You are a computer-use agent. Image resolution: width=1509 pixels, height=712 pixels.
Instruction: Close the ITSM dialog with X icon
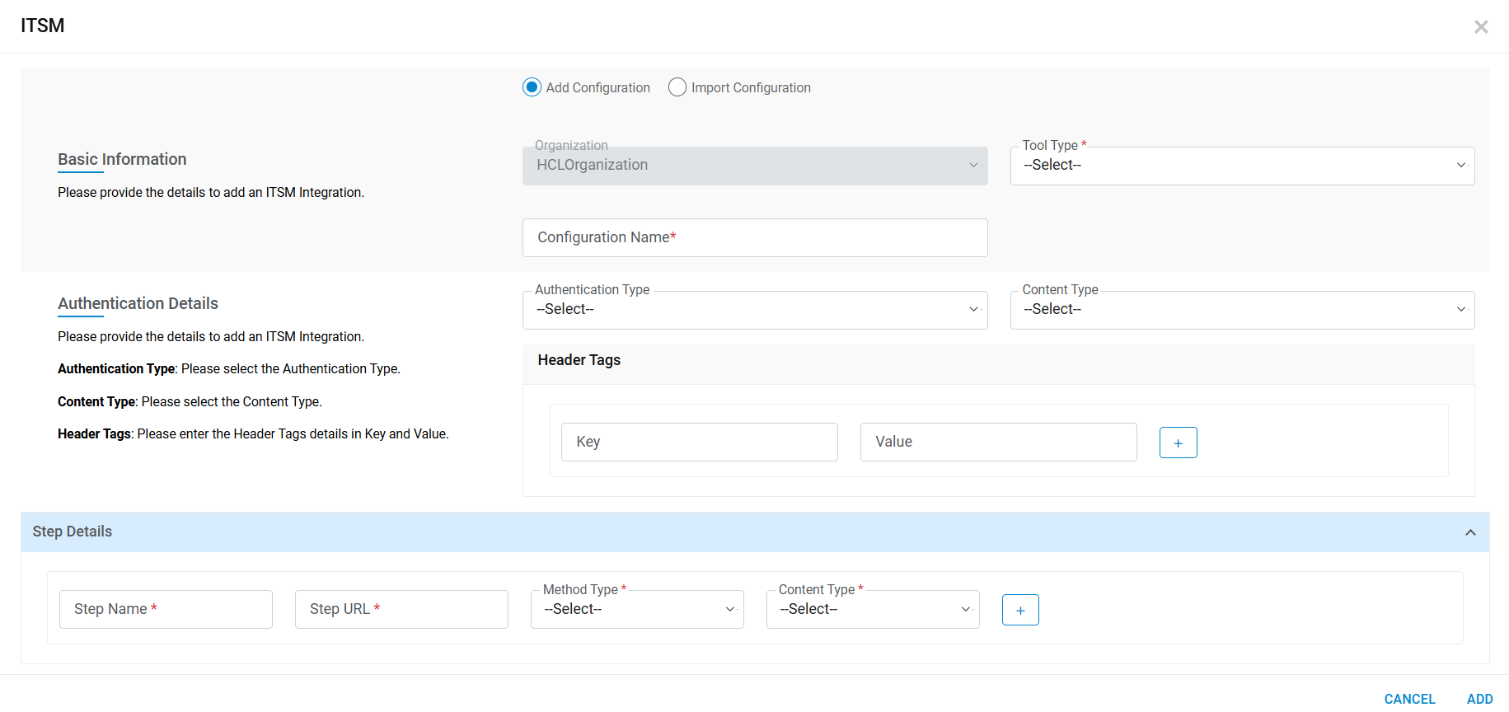pos(1481,27)
